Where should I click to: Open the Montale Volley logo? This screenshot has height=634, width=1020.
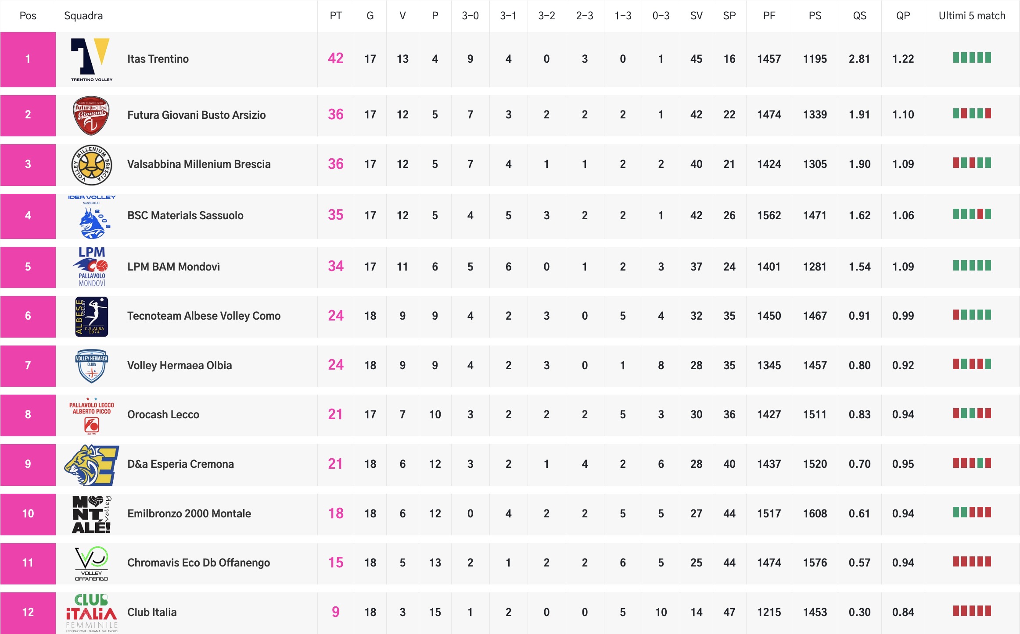point(91,514)
